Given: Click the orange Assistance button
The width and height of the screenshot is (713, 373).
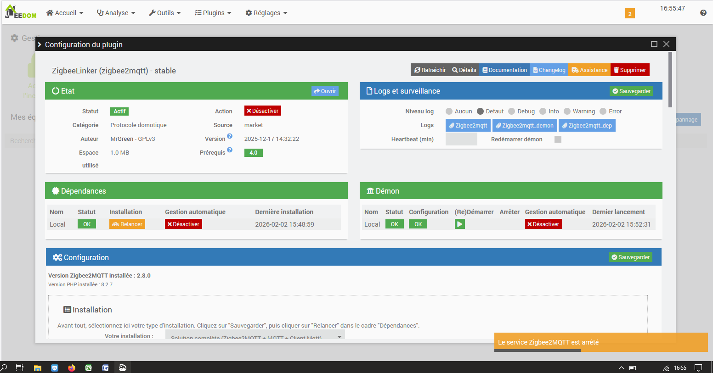Looking at the screenshot, I should click(589, 70).
